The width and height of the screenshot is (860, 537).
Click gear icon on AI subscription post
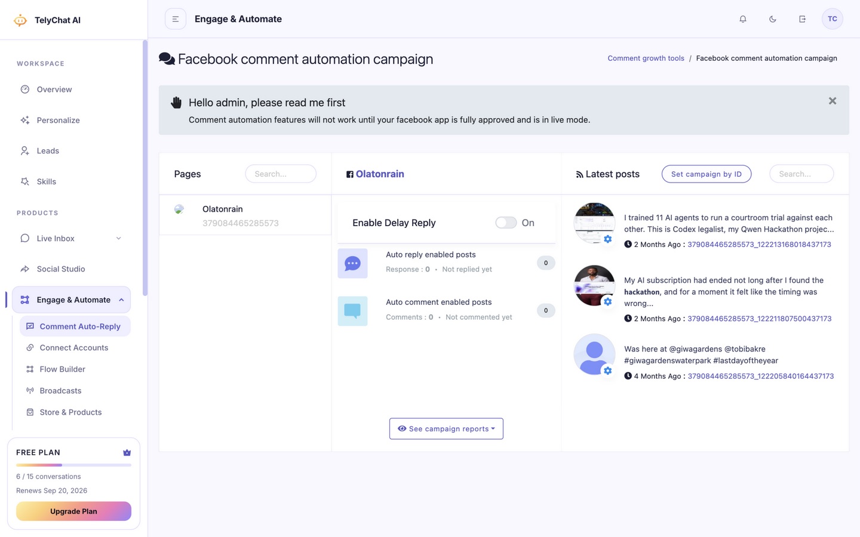coord(607,302)
